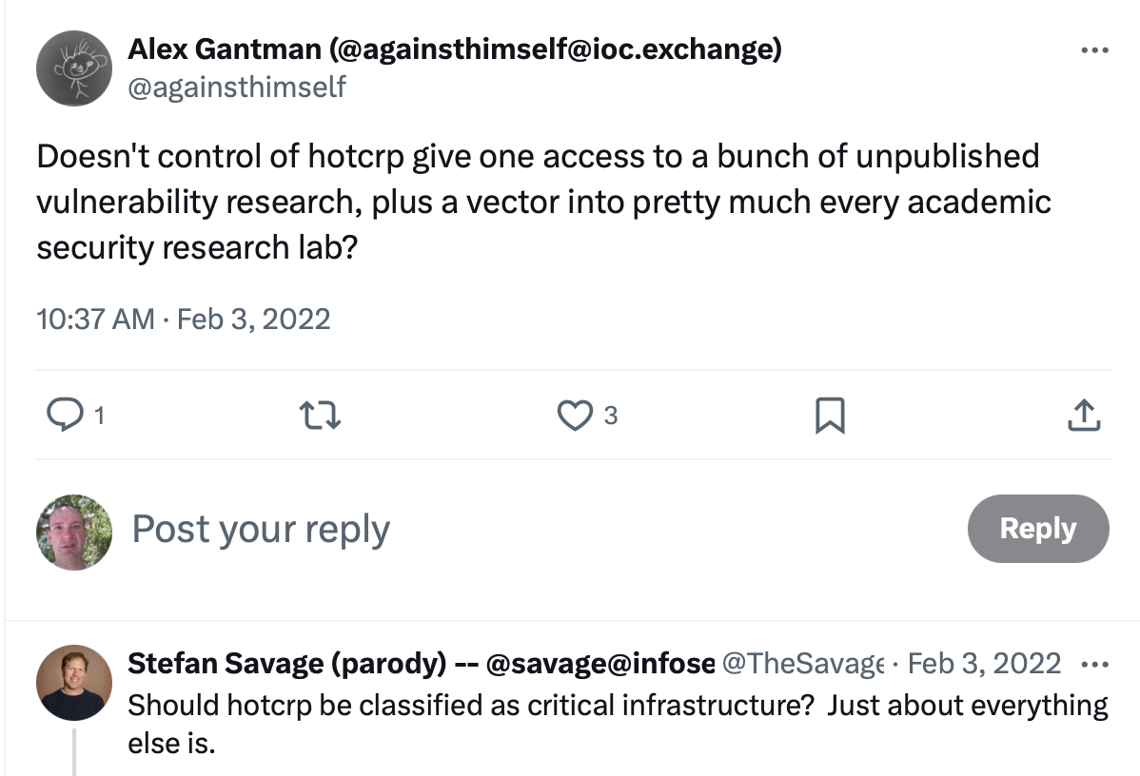Click the Feb 3, 2022 date on reply
Image resolution: width=1140 pixels, height=776 pixels.
(x=984, y=663)
